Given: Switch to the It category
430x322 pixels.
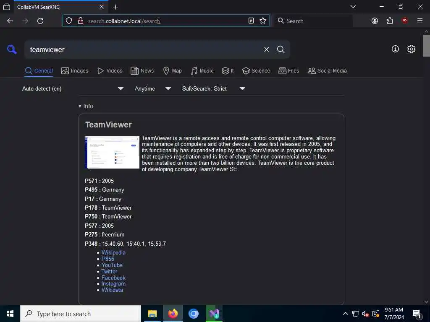Looking at the screenshot, I should tap(228, 70).
